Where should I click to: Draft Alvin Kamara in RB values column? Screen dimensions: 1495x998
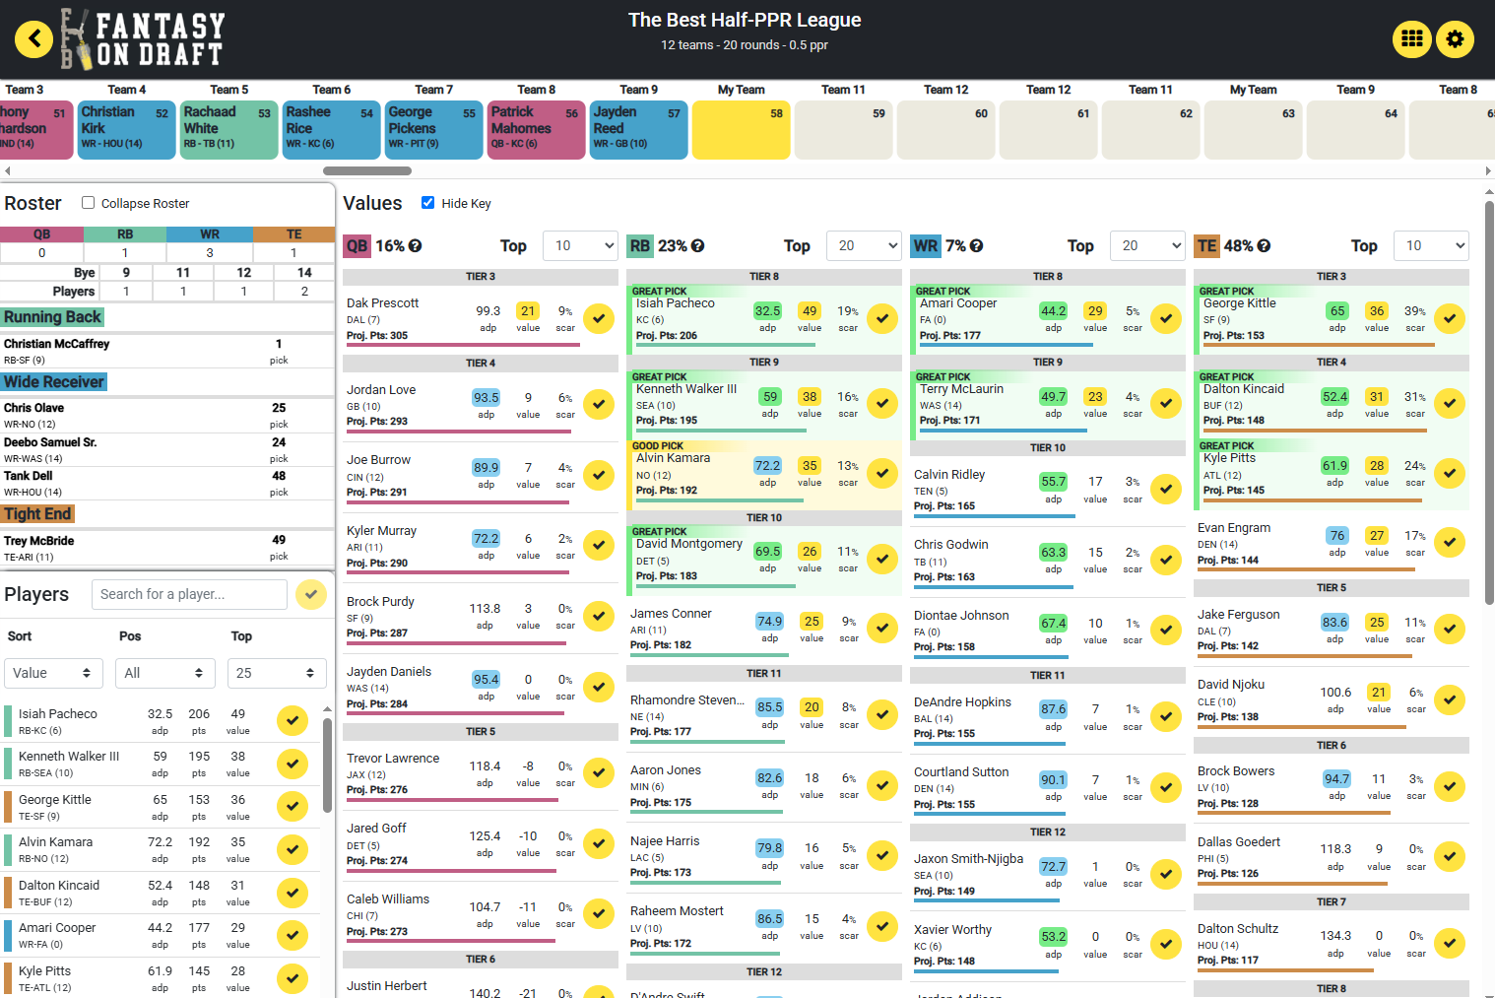pos(882,473)
